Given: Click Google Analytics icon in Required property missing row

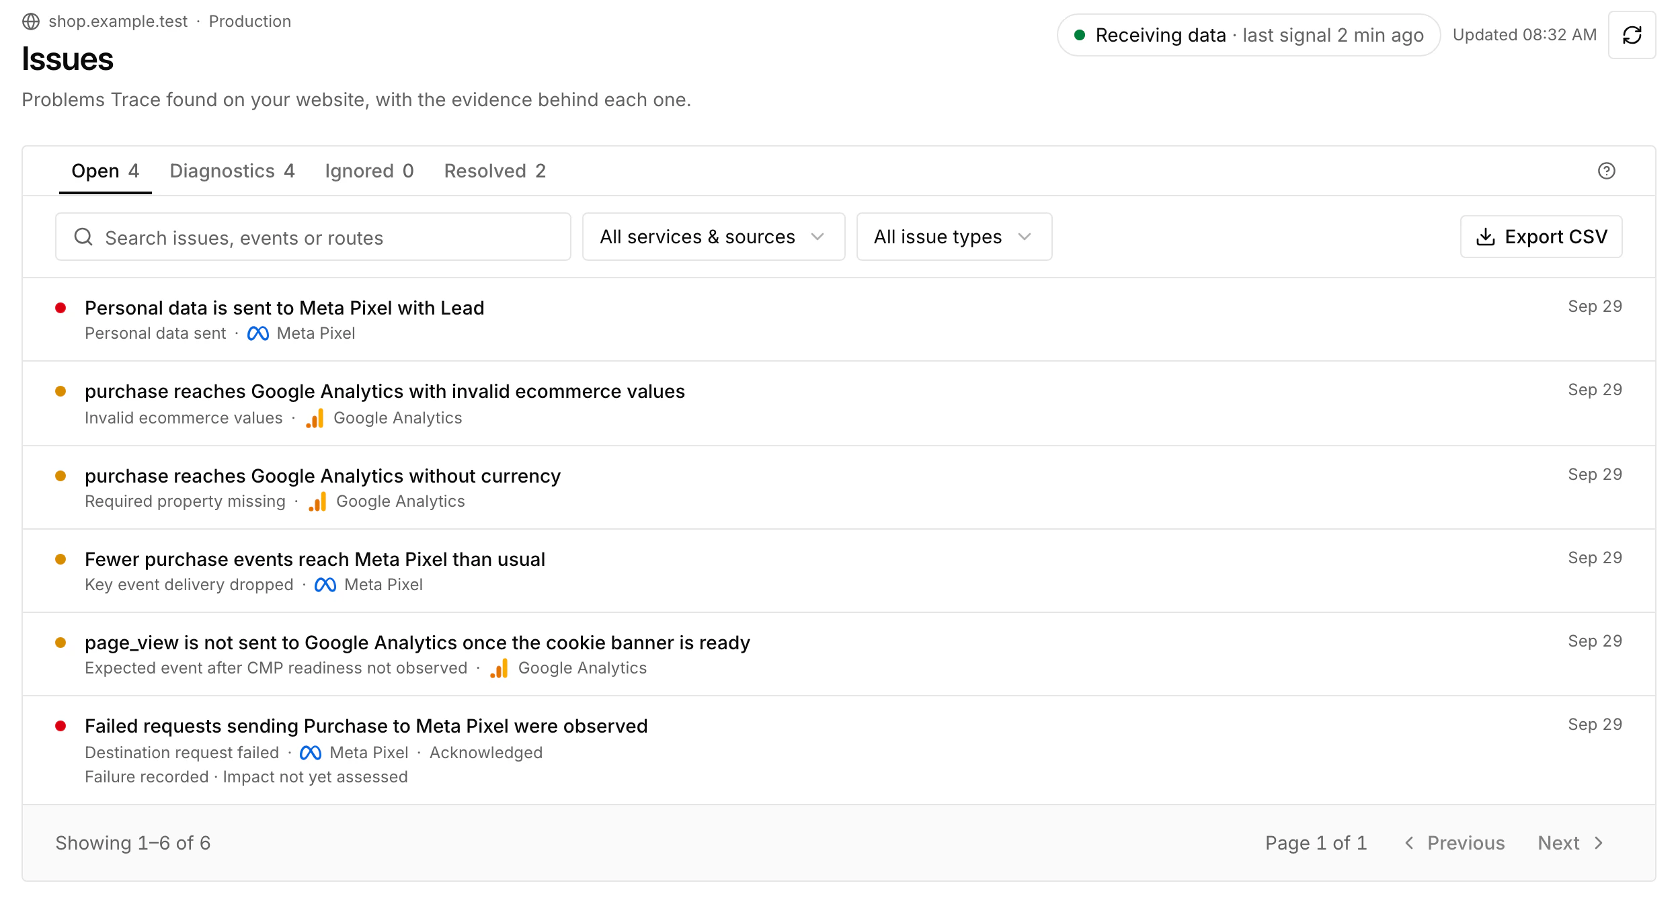Looking at the screenshot, I should coord(317,501).
